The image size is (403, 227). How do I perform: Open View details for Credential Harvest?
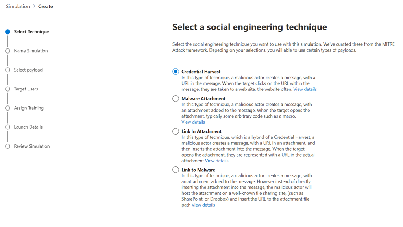(x=305, y=89)
